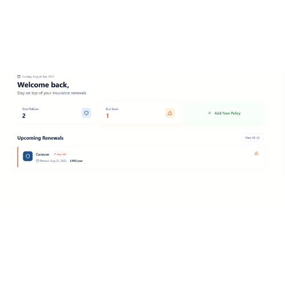
Task: Click the Renews Aug 21, 2025 text
Action: click(53, 161)
